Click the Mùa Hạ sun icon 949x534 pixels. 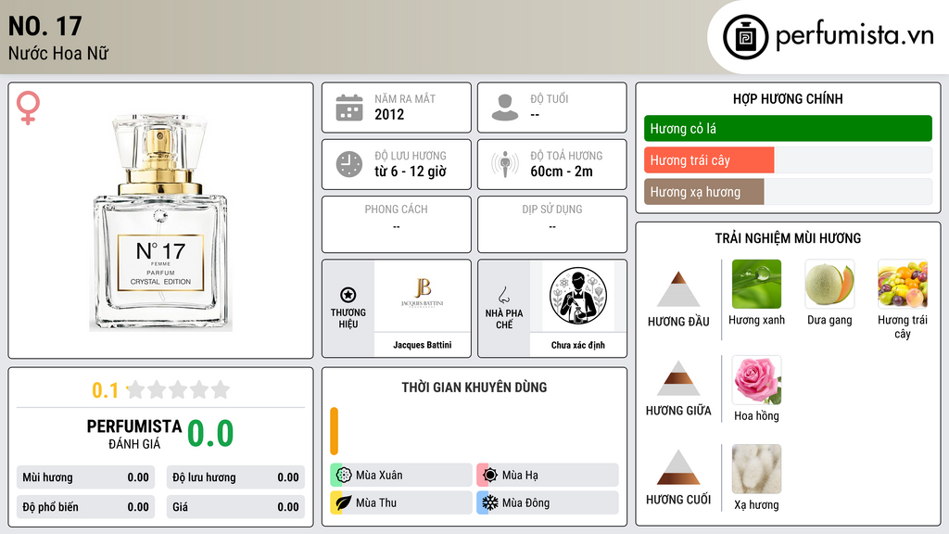[490, 475]
